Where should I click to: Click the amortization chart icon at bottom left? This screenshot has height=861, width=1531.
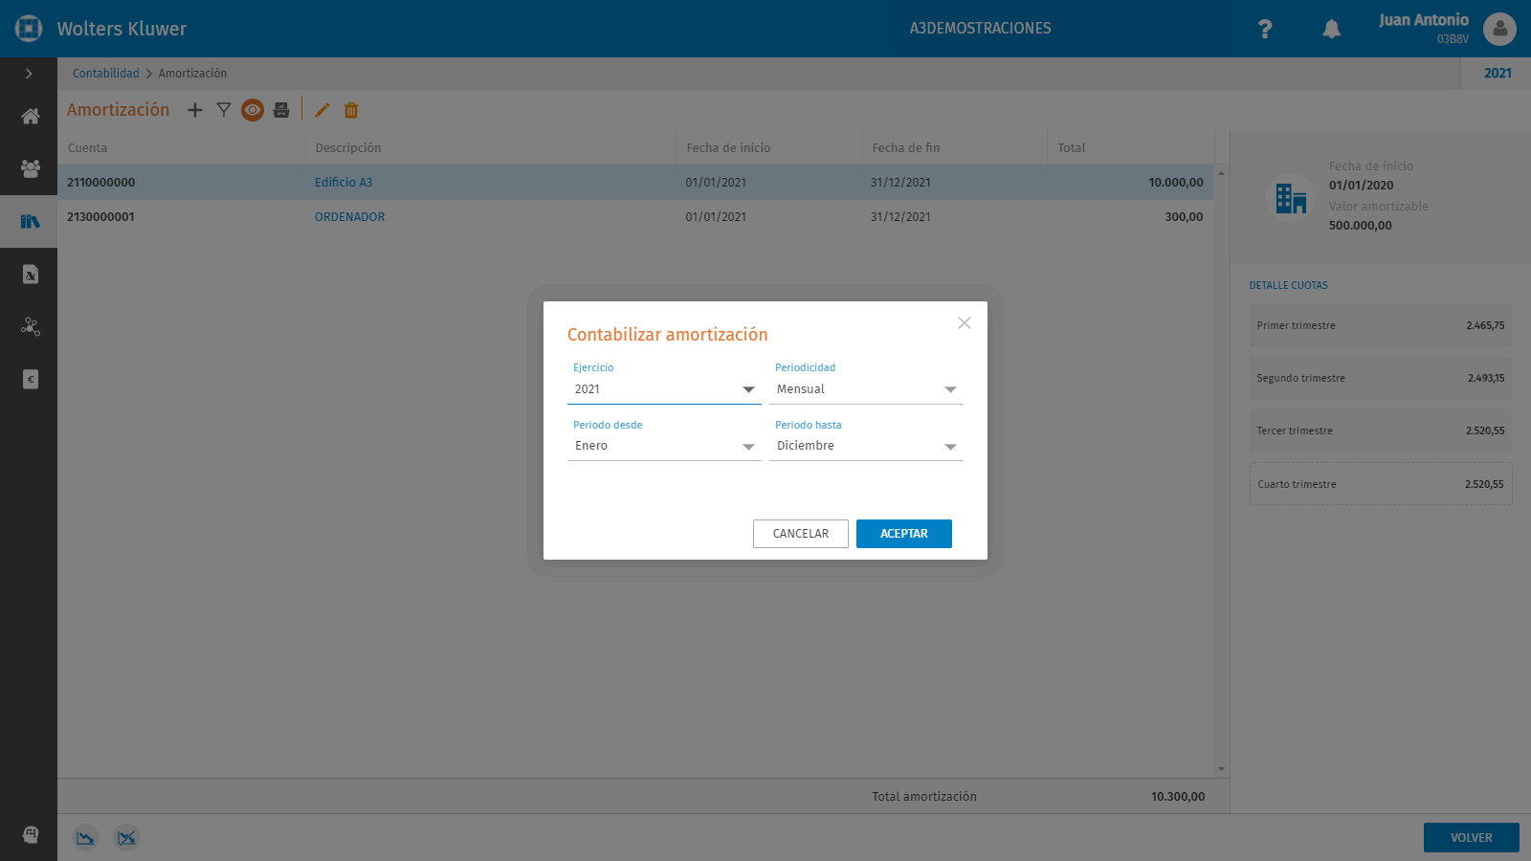tap(86, 838)
